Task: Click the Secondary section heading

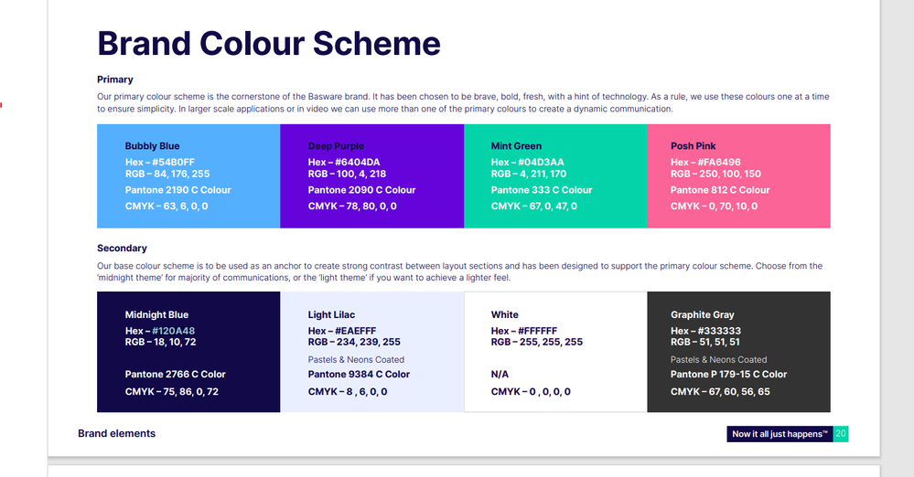Action: (x=122, y=248)
